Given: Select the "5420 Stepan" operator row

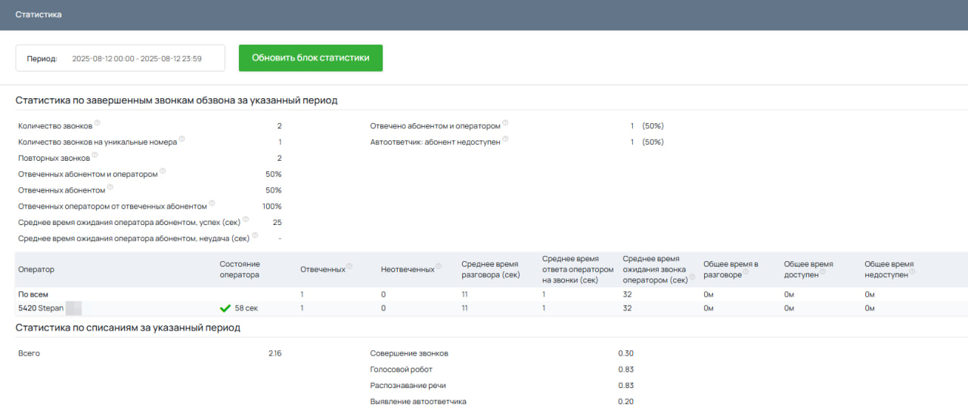Looking at the screenshot, I should click(x=42, y=308).
